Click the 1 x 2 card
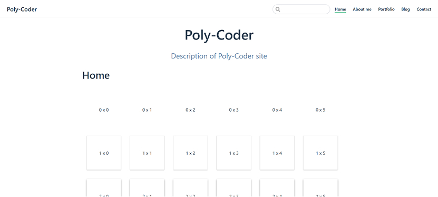Image resolution: width=438 pixels, height=197 pixels. coord(190,153)
